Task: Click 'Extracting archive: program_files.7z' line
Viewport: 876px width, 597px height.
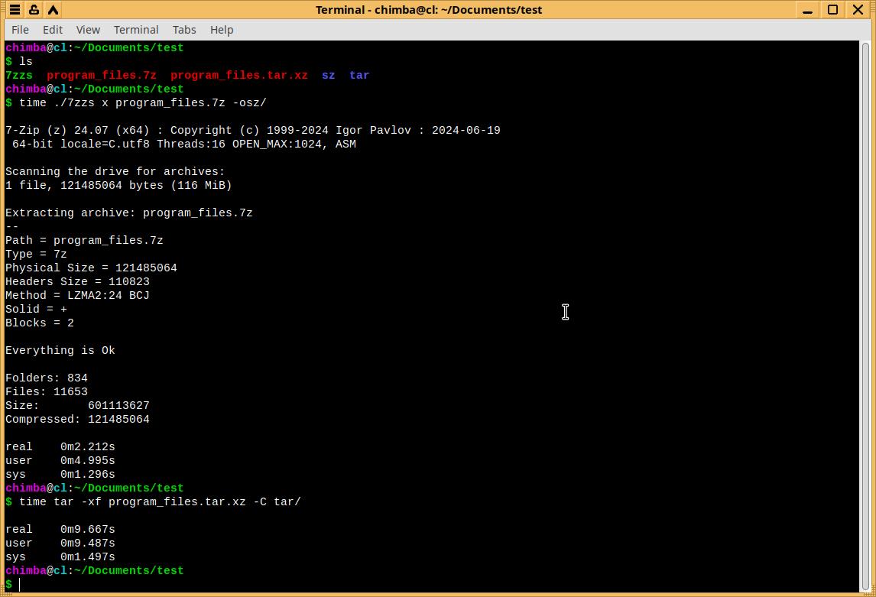Action: click(129, 213)
